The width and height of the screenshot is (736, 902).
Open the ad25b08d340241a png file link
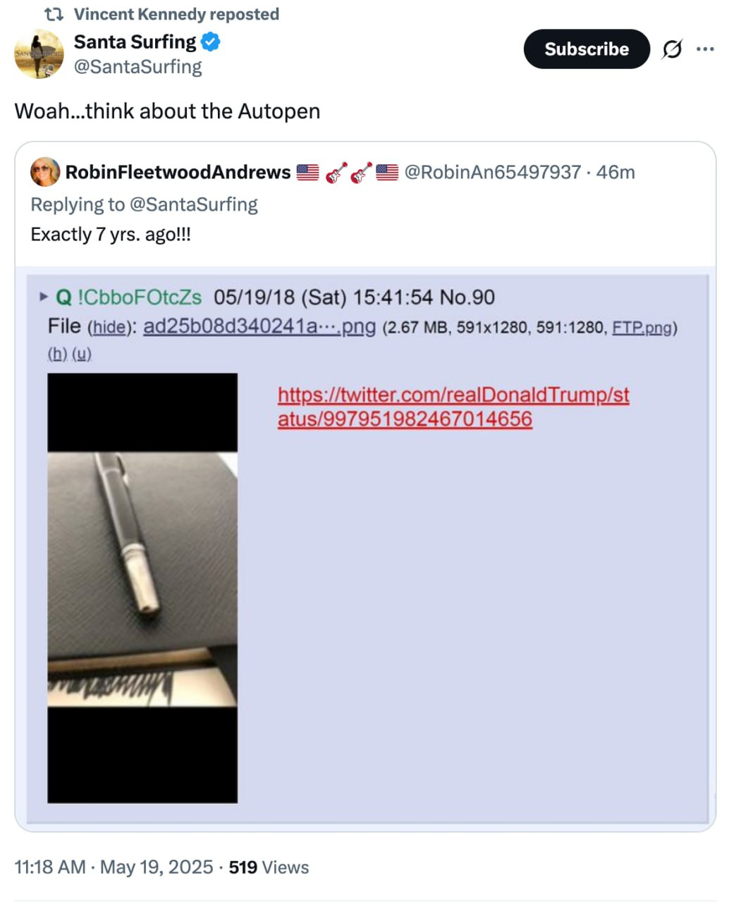(259, 327)
